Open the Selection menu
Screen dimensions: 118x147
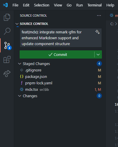pos(42,5)
